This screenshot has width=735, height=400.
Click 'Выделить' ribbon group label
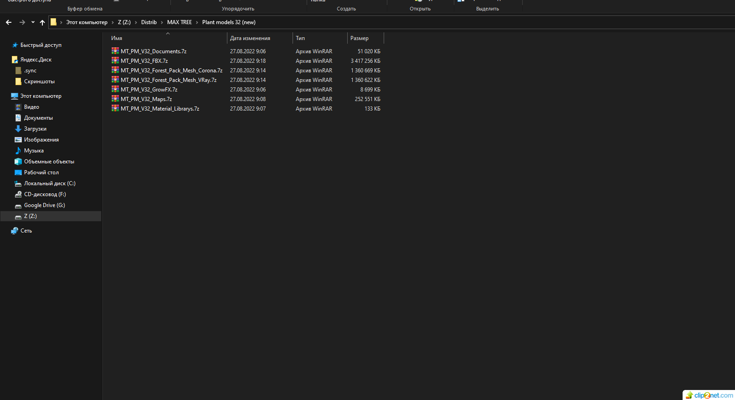pyautogui.click(x=488, y=9)
